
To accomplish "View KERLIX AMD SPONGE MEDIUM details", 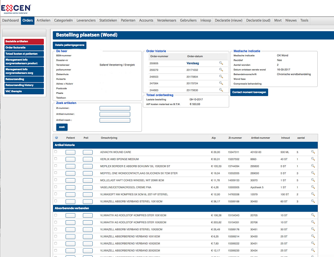I will click(313, 159).
